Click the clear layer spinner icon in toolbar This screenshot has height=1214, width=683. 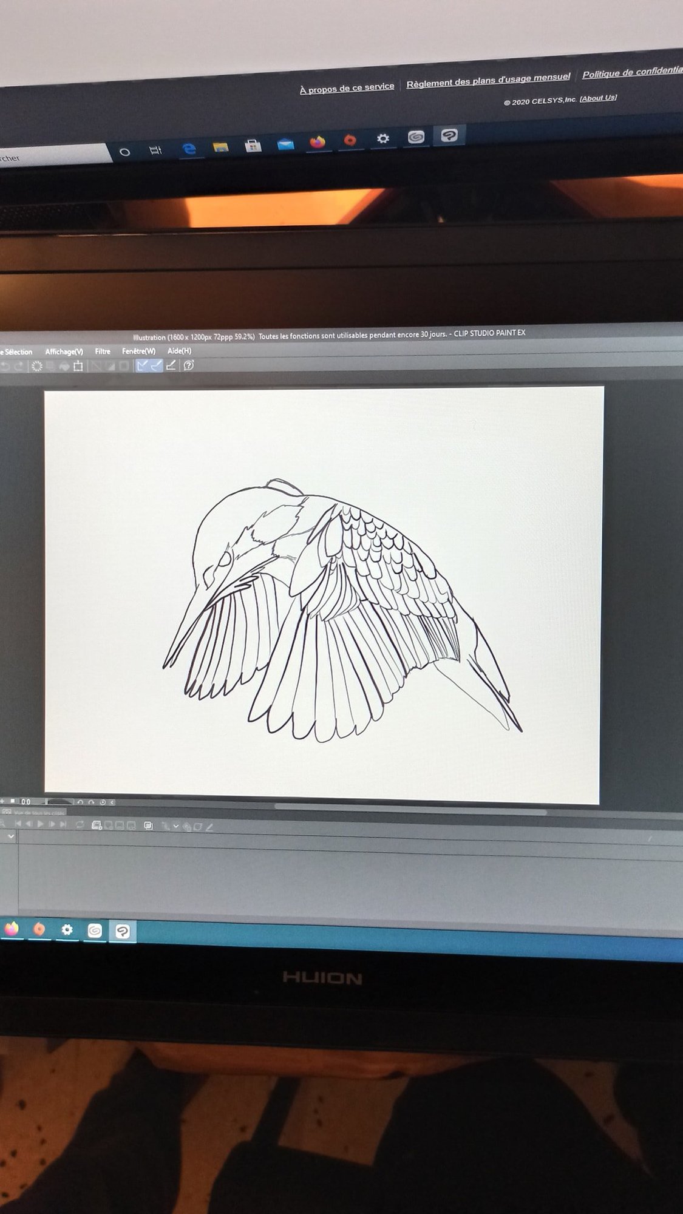(36, 366)
